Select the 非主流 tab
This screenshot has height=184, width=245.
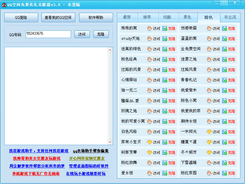pyautogui.click(x=230, y=17)
